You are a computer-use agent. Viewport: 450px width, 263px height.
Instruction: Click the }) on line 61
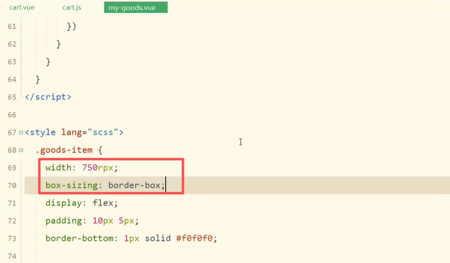pos(71,27)
